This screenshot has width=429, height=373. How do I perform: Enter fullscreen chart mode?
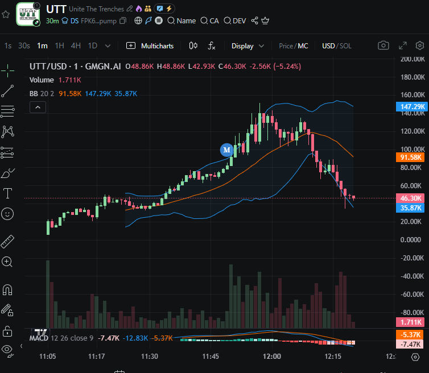tap(403, 45)
